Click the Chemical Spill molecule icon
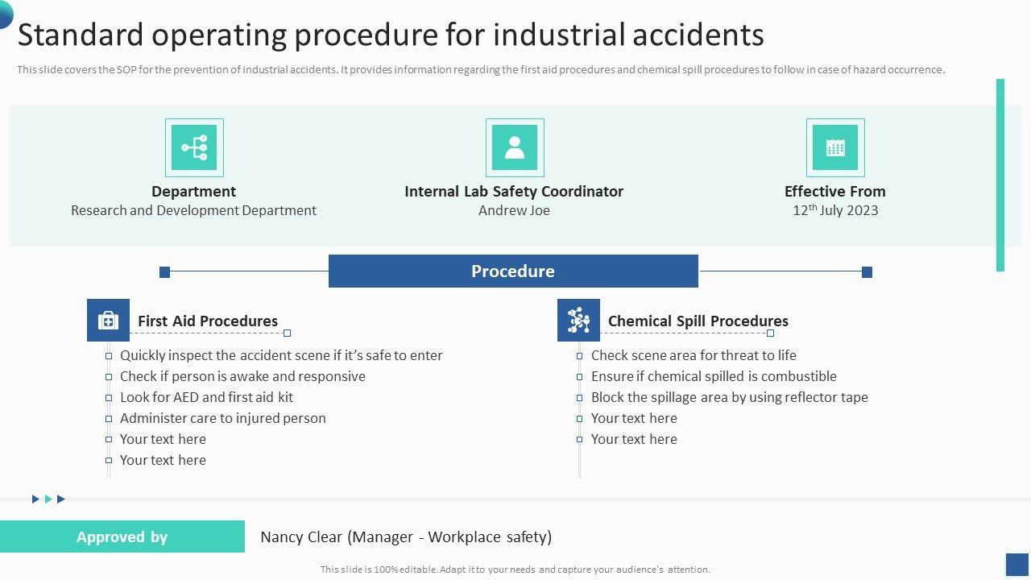Screen dimensions: 1031x580 [578, 321]
